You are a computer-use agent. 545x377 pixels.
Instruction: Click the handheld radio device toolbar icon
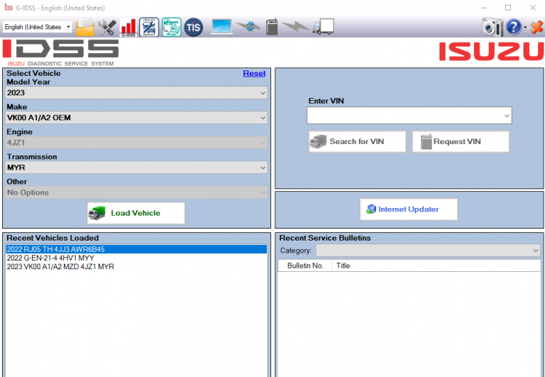point(272,27)
